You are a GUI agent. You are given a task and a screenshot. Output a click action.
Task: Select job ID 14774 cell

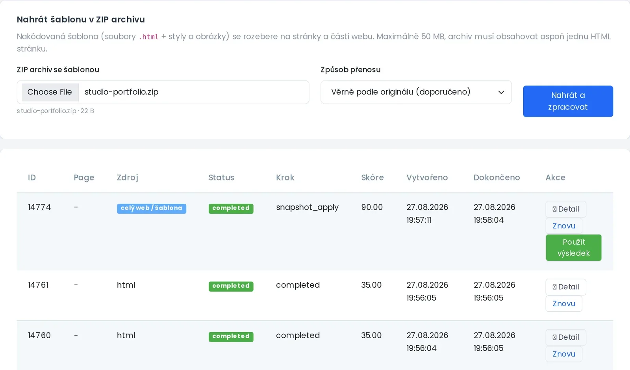click(39, 207)
